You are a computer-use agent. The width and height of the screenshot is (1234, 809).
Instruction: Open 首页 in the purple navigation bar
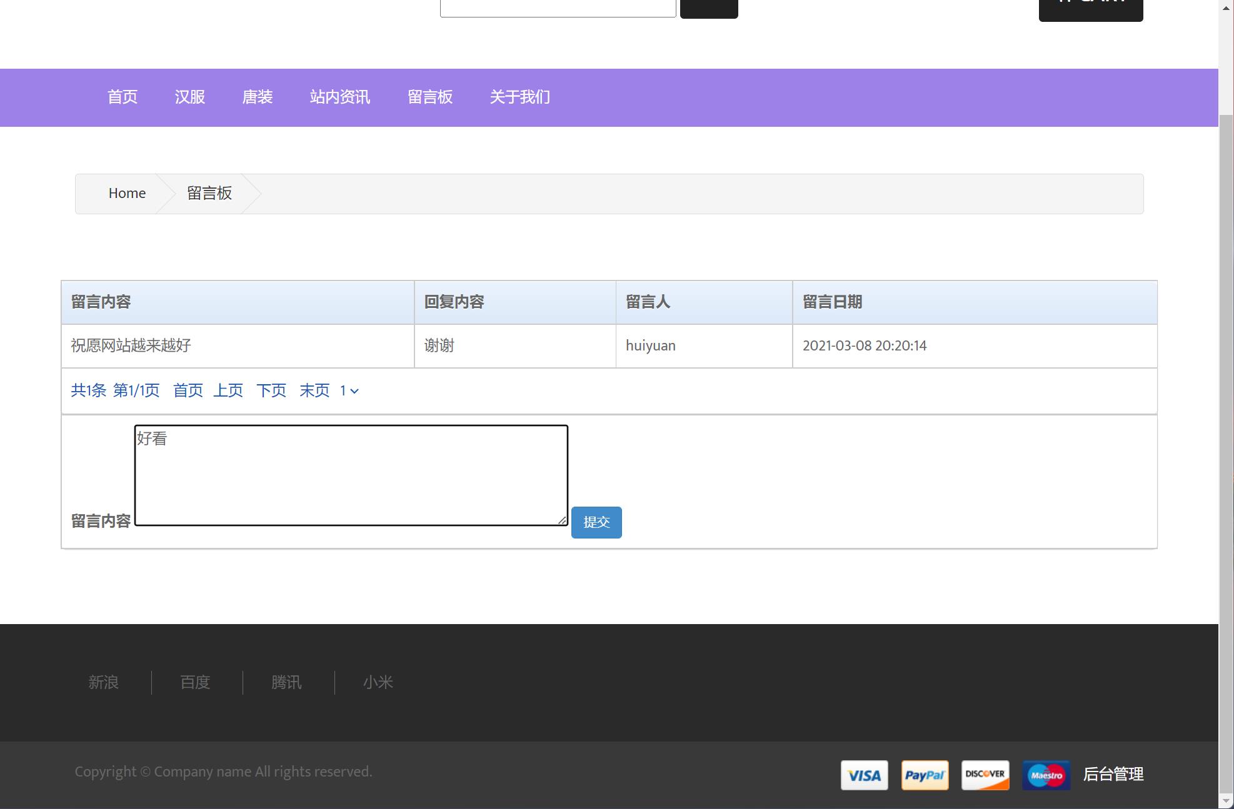(123, 97)
